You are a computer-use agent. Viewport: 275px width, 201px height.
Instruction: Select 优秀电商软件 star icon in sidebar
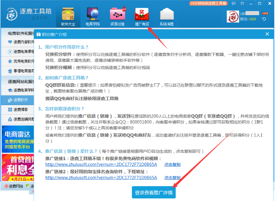click(x=10, y=61)
